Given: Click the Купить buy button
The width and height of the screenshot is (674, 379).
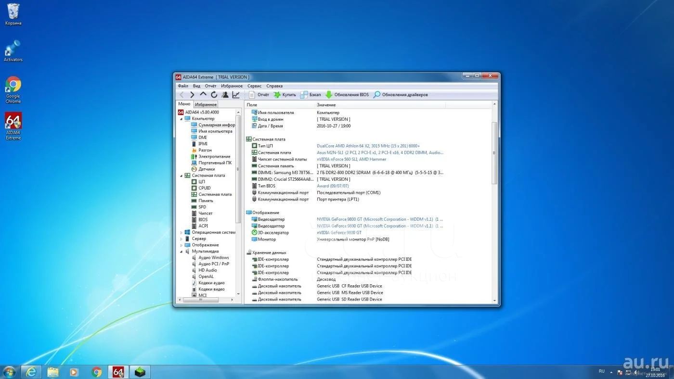Looking at the screenshot, I should 285,95.
